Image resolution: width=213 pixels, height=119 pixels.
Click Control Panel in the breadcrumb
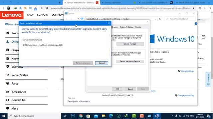coord(92,19)
